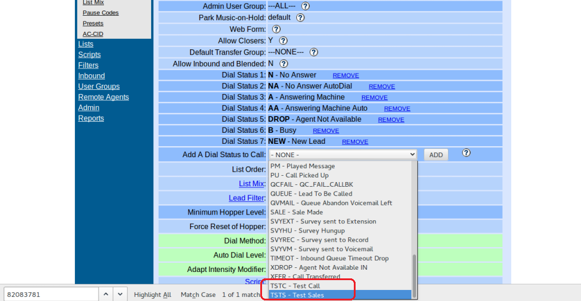Screen dimensions: 581x301
Task: Open help icon for Park Music-on-Hold
Action: click(300, 18)
